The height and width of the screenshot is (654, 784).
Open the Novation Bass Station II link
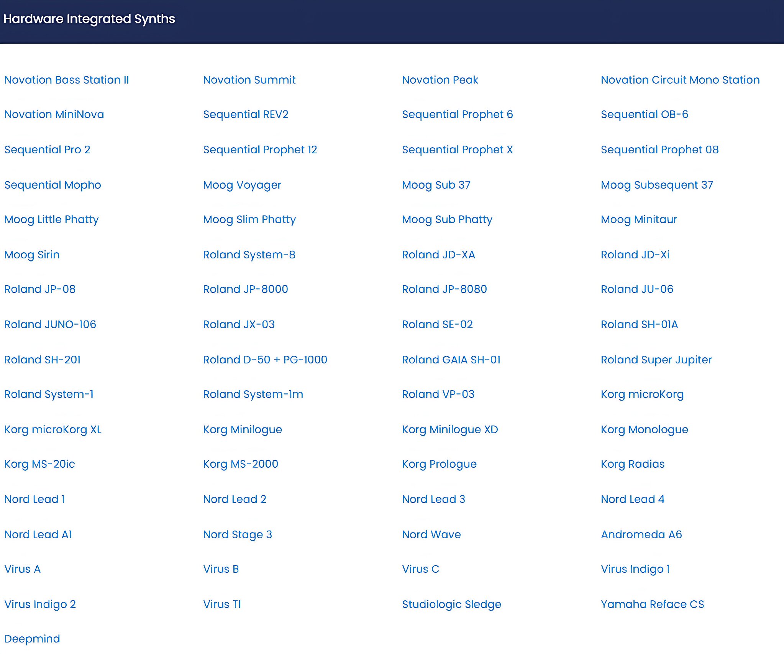click(x=67, y=80)
